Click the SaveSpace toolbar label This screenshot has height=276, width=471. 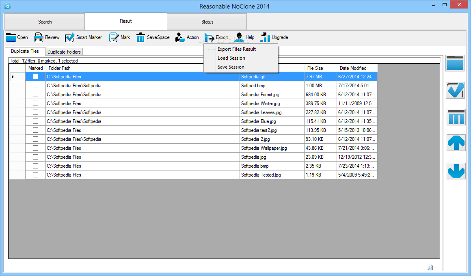(x=158, y=37)
